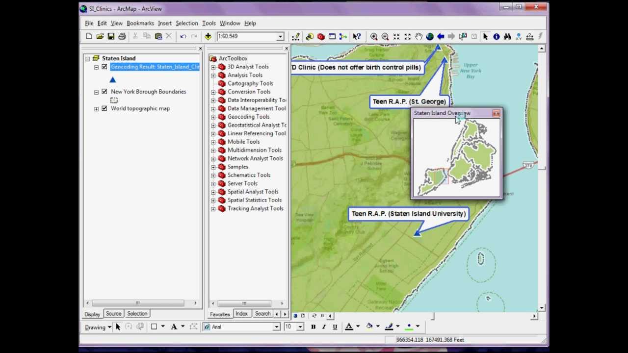Viewport: 628px width, 353px height.
Task: Expand Network Analyst Tools toolbox
Action: [x=213, y=158]
